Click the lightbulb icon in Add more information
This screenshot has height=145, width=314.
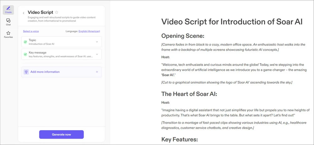tap(26, 72)
